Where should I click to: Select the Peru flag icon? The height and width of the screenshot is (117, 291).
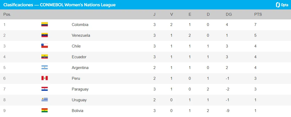click(x=44, y=78)
